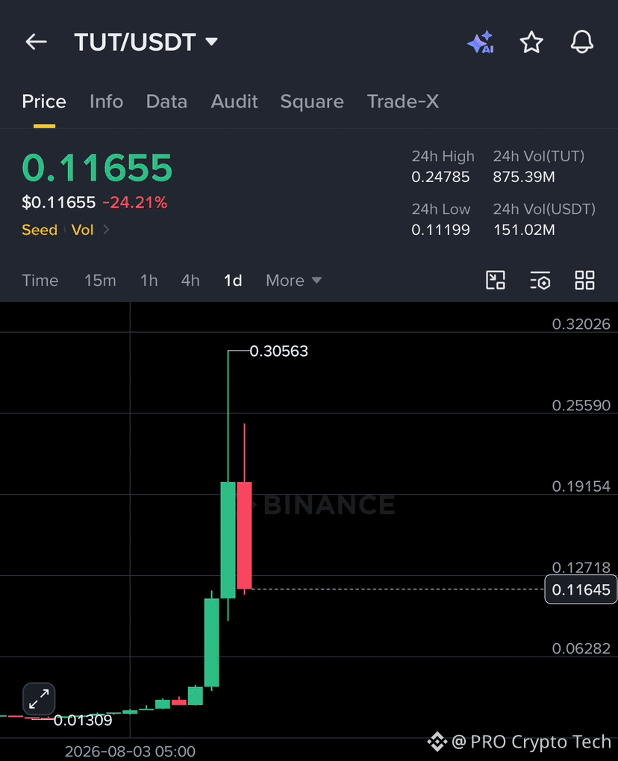Screen dimensions: 618x761
Task: Tap the tallest green candlestick
Action: [228, 539]
